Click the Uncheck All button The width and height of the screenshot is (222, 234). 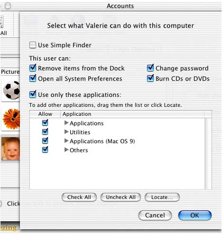120,197
